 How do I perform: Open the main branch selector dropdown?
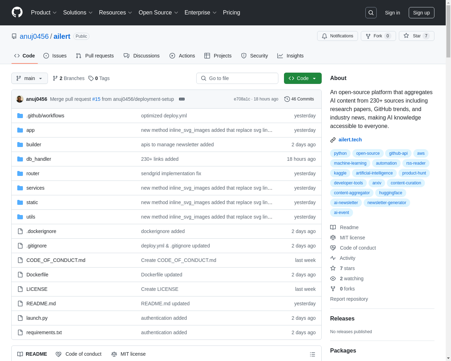[30, 78]
